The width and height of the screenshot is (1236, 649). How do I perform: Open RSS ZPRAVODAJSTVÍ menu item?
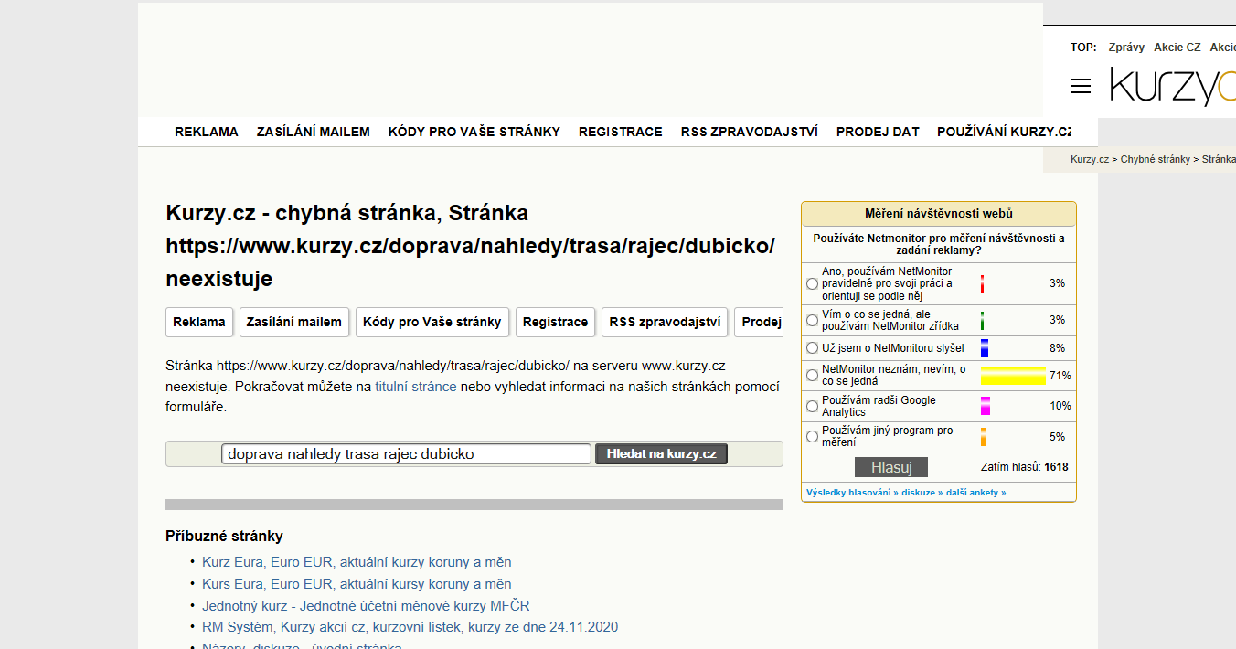tap(750, 132)
